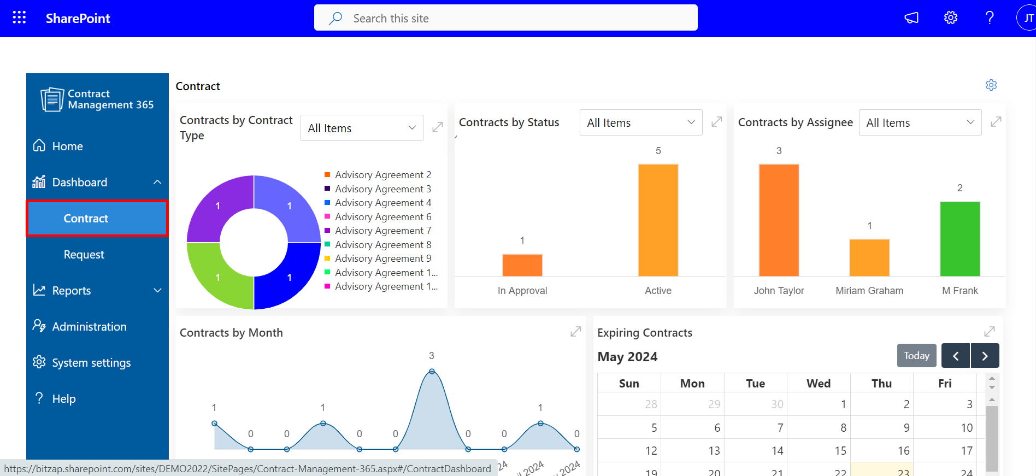Click calendar scrollbar down arrow
The height and width of the screenshot is (476, 1036).
pyautogui.click(x=992, y=387)
